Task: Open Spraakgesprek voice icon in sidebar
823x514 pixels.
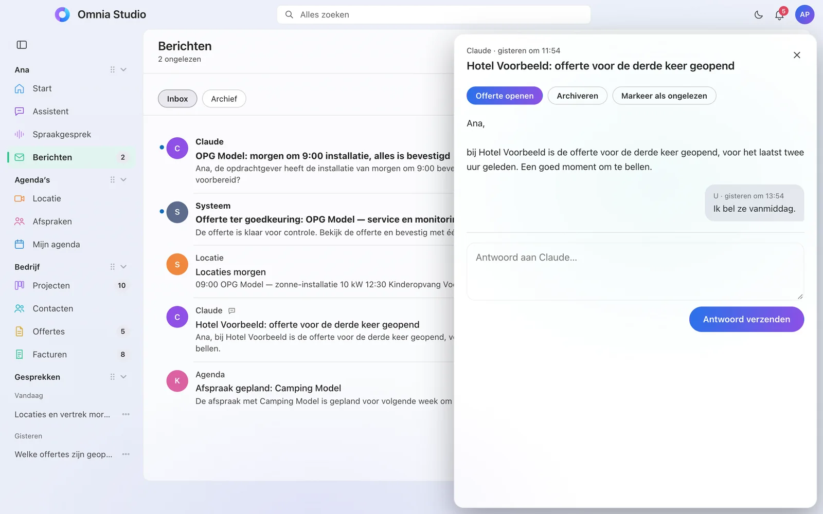Action: pos(20,134)
